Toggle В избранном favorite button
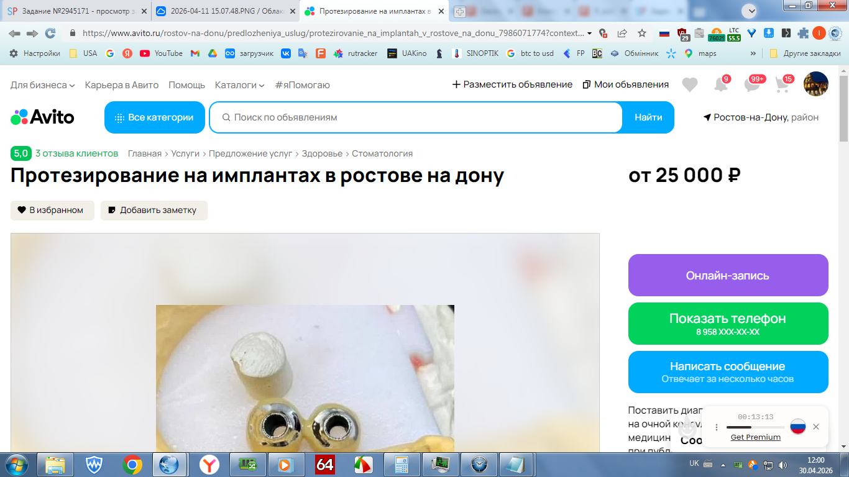Image resolution: width=849 pixels, height=477 pixels. (52, 211)
